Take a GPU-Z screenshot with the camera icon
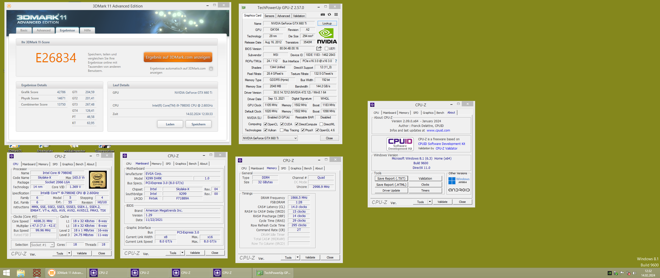 [323, 14]
